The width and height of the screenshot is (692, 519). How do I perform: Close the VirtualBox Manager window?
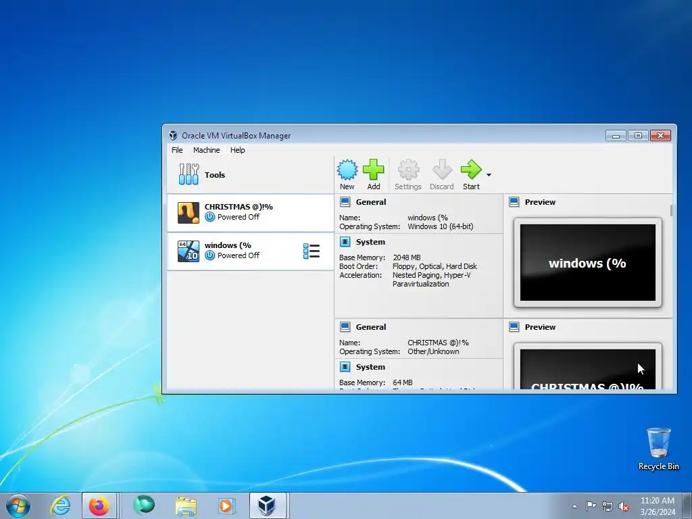[661, 135]
